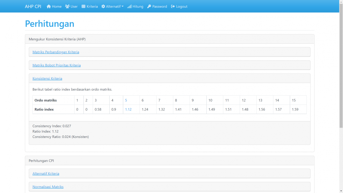The width and height of the screenshot is (343, 193).
Task: Click the Home house icon
Action: coord(49,6)
